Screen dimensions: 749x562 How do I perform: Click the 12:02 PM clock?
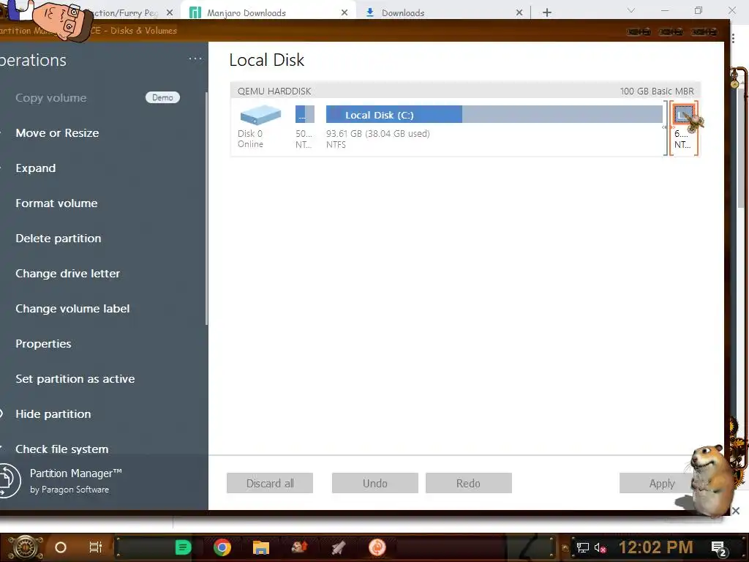[656, 547]
